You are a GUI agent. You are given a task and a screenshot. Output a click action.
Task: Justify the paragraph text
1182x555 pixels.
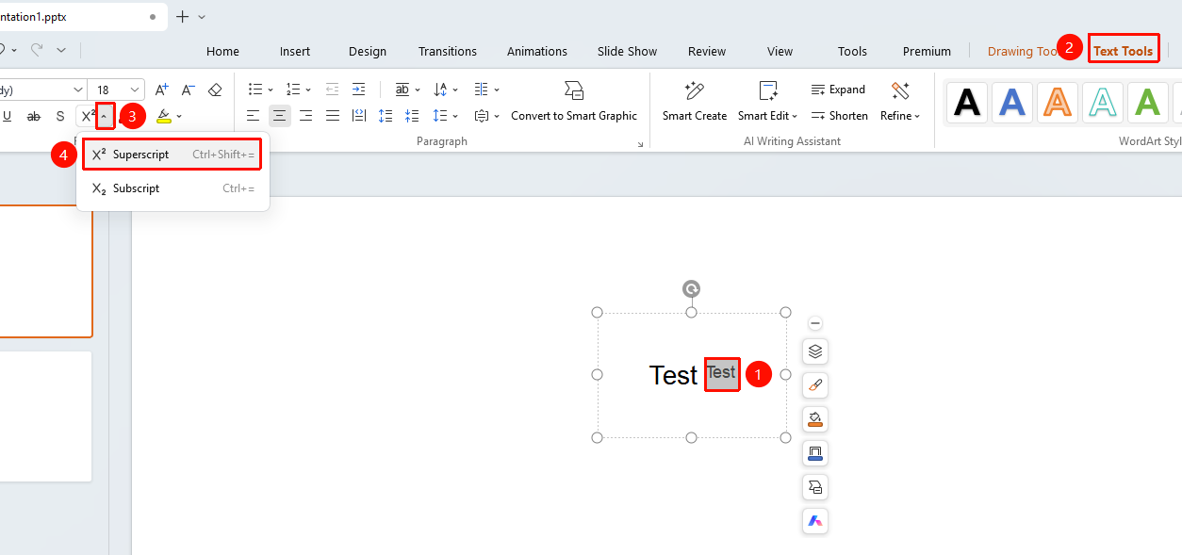pyautogui.click(x=332, y=116)
